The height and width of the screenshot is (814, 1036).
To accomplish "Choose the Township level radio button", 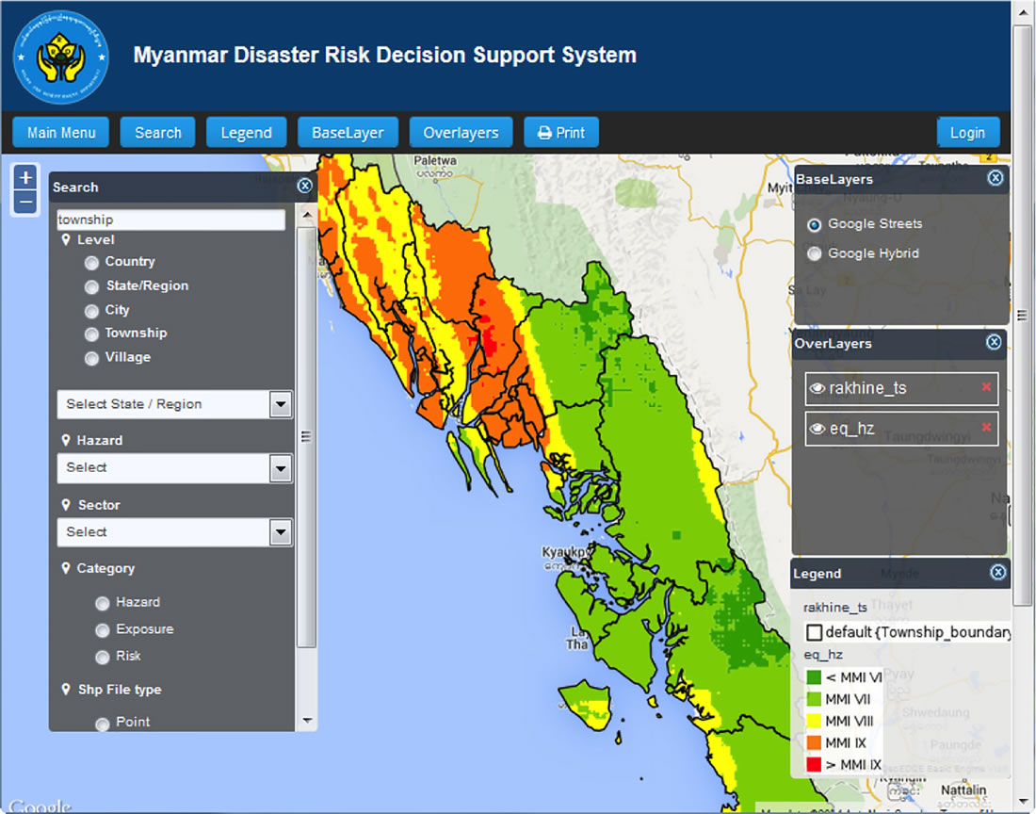I will [x=91, y=334].
